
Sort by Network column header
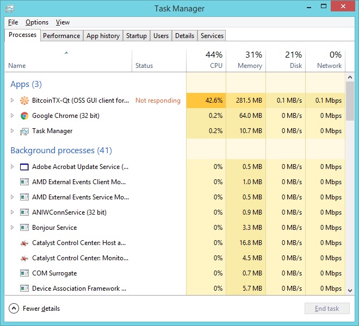point(325,61)
